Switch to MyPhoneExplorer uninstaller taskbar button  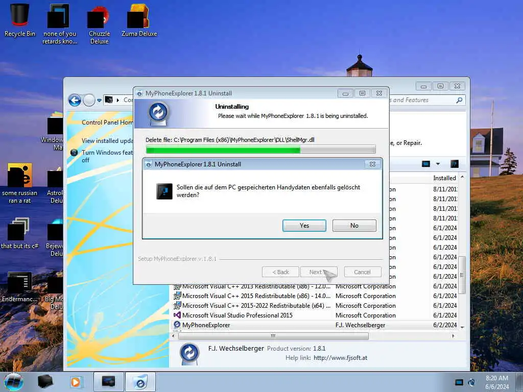click(140, 382)
